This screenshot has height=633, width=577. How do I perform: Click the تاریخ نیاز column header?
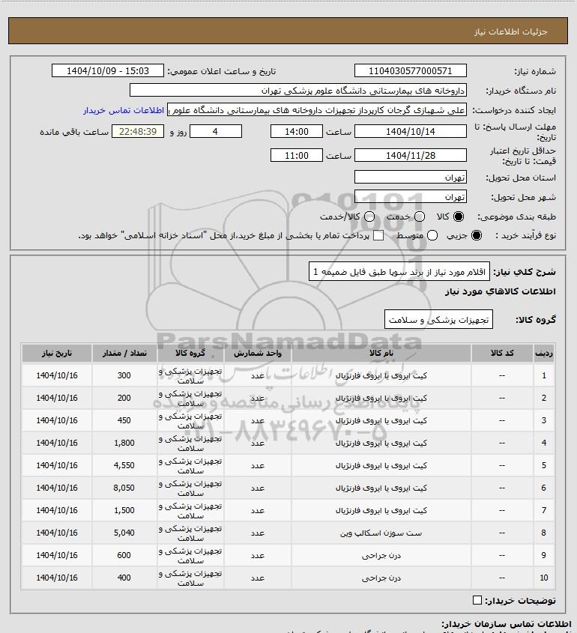tap(56, 354)
